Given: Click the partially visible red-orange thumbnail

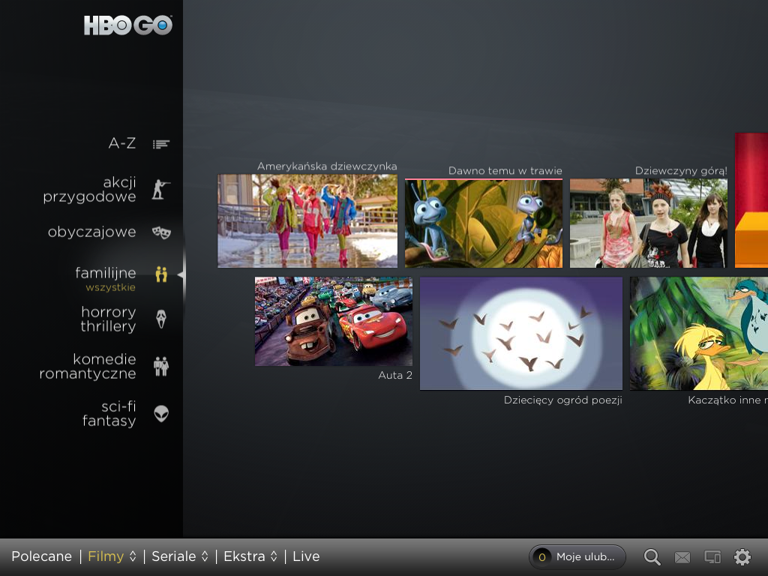Looking at the screenshot, I should pyautogui.click(x=751, y=200).
